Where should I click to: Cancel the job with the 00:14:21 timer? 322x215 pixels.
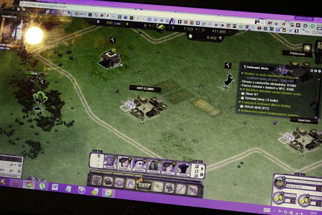[x=319, y=188]
